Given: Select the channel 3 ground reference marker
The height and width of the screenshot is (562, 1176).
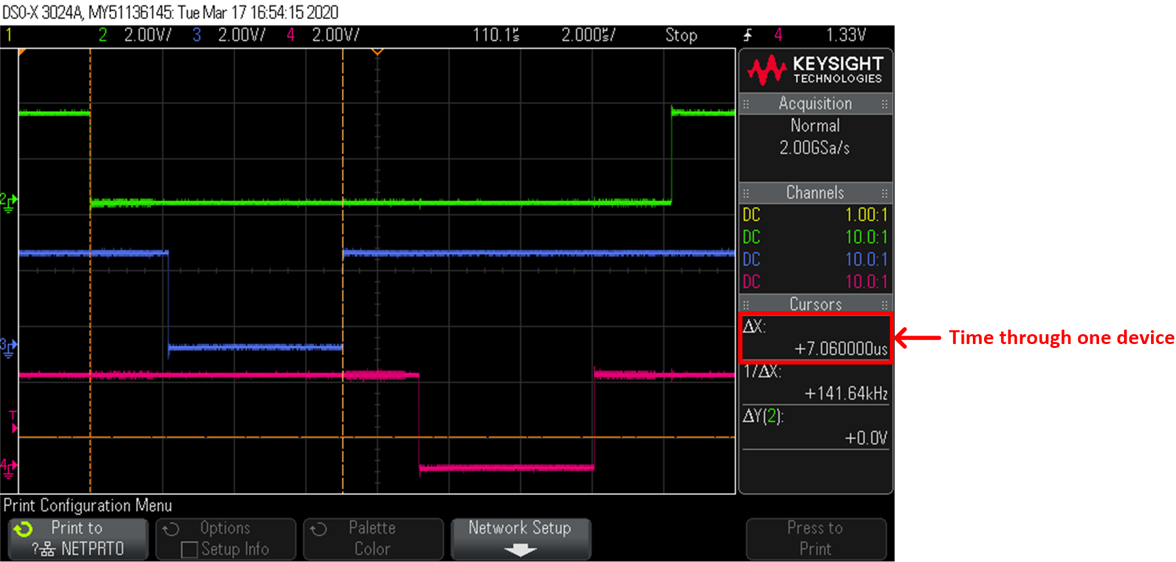Looking at the screenshot, I should [9, 347].
